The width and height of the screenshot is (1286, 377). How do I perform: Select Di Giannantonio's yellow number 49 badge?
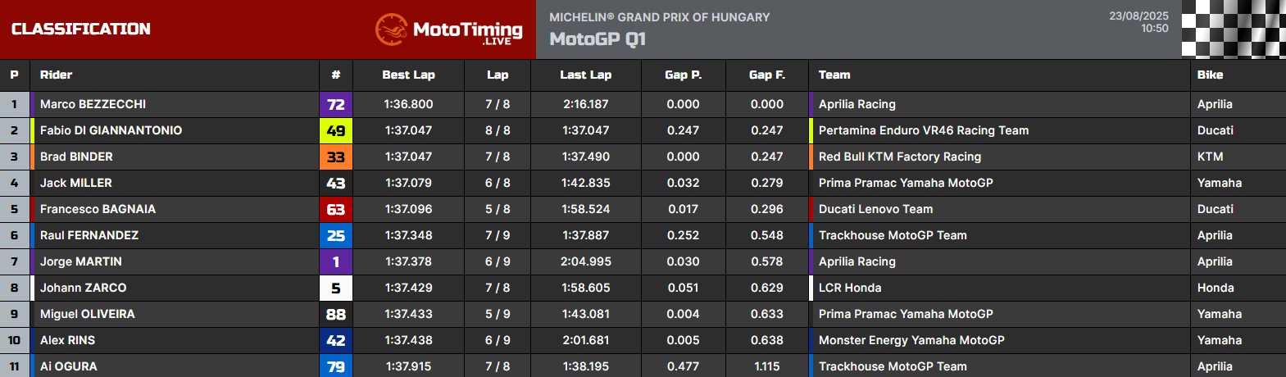(x=336, y=130)
